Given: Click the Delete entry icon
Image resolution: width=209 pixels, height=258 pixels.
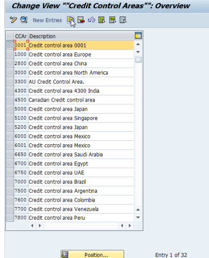Looking at the screenshot, I should point(81,20).
